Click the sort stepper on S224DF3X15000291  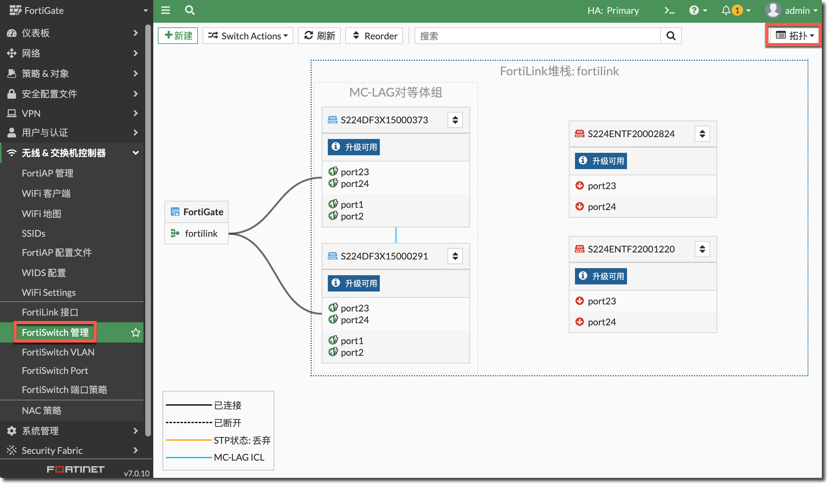click(455, 256)
